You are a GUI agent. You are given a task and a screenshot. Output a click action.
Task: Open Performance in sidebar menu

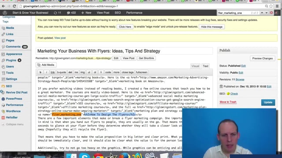tap(15, 105)
